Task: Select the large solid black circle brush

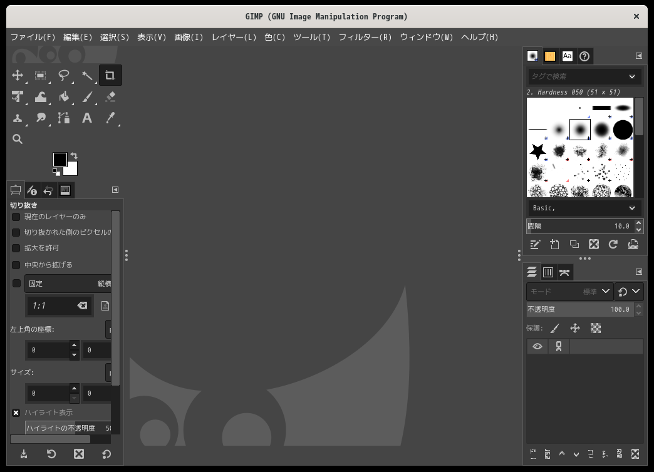Action: point(623,130)
